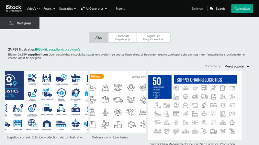Click the Supply Chain Management Line Icon caption

click(194, 144)
